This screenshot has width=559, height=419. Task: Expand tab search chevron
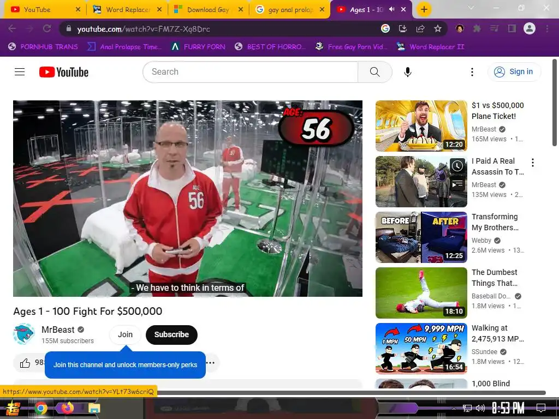coord(471,8)
